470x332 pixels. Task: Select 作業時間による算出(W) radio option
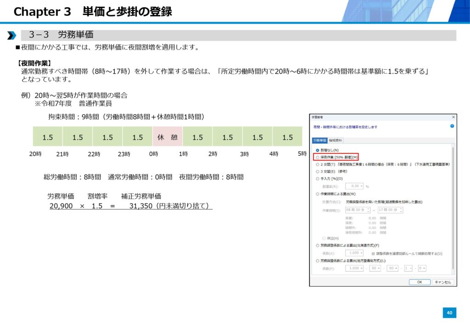click(x=317, y=194)
